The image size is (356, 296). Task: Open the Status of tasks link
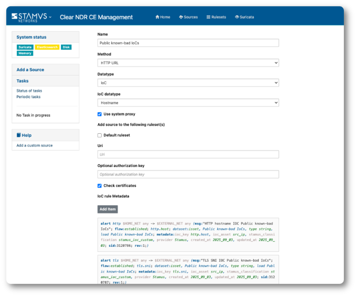click(29, 91)
